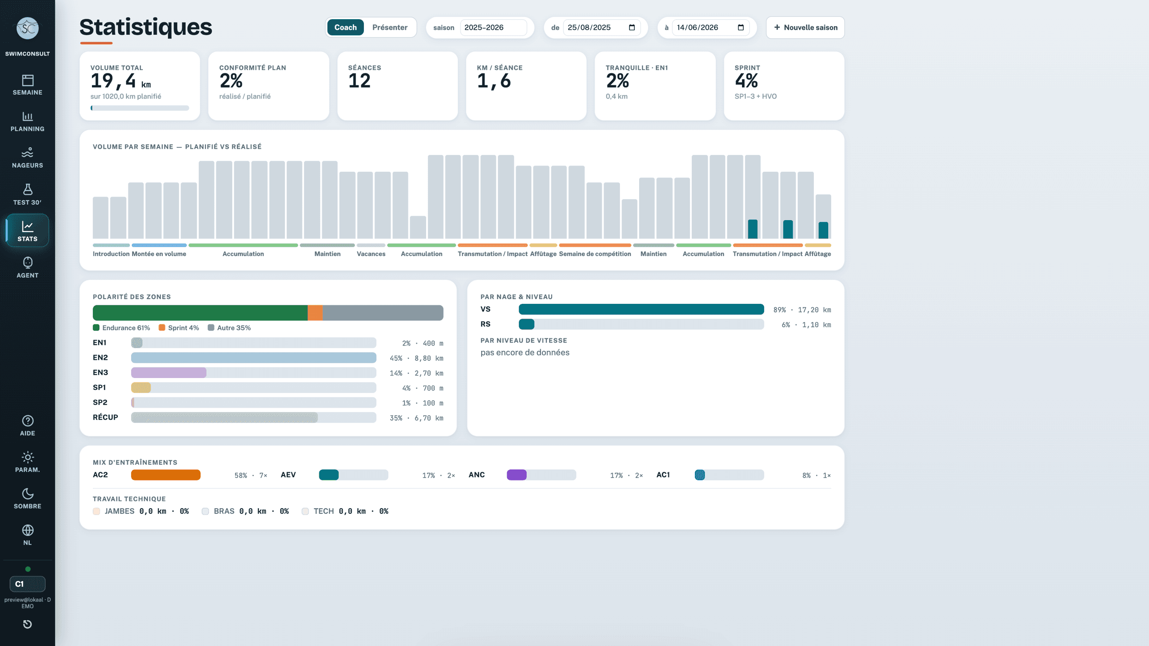
Task: Click the volume total progress bar
Action: point(140,108)
